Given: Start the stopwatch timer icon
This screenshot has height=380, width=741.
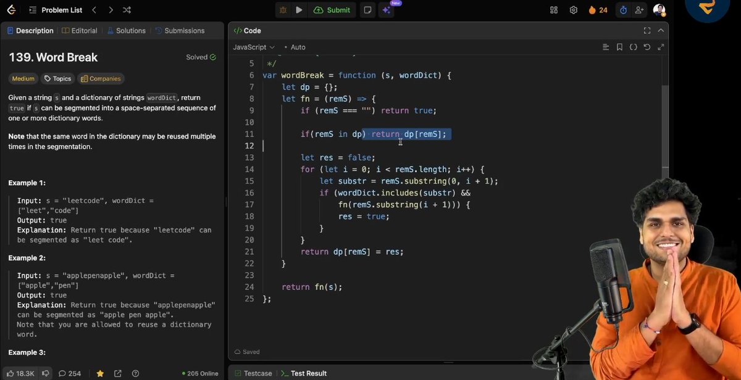Looking at the screenshot, I should pyautogui.click(x=623, y=10).
